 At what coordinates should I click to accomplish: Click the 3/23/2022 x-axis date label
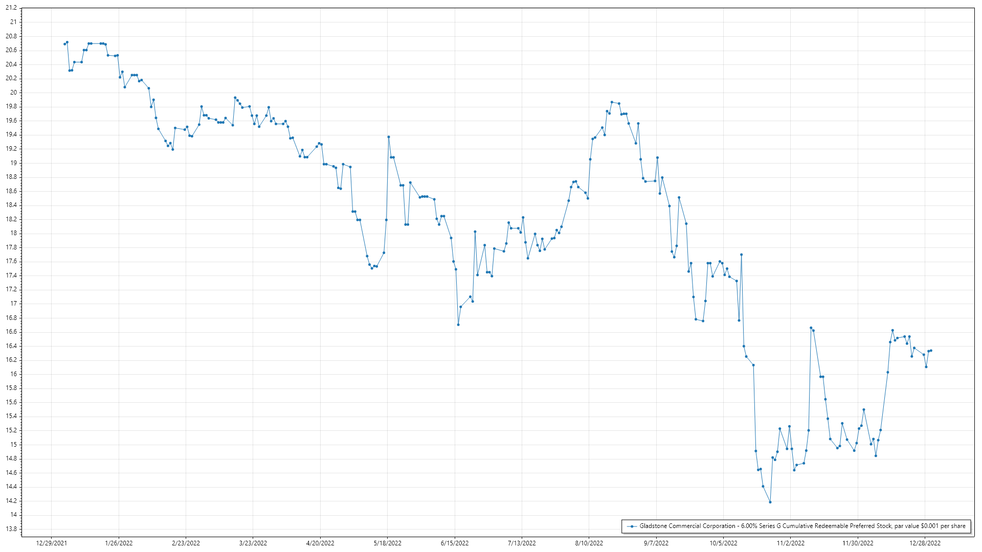[x=253, y=543]
